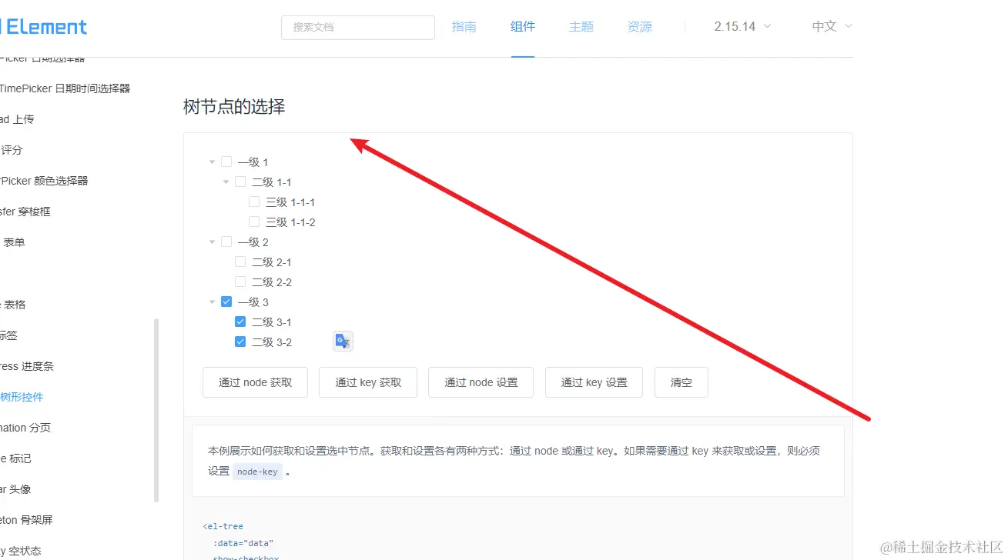The image size is (1008, 560).
Task: Open the 标签 sidebar item
Action: click(x=8, y=335)
